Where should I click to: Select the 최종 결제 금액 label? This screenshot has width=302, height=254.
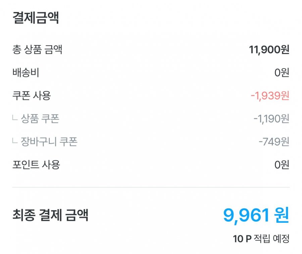(50, 215)
